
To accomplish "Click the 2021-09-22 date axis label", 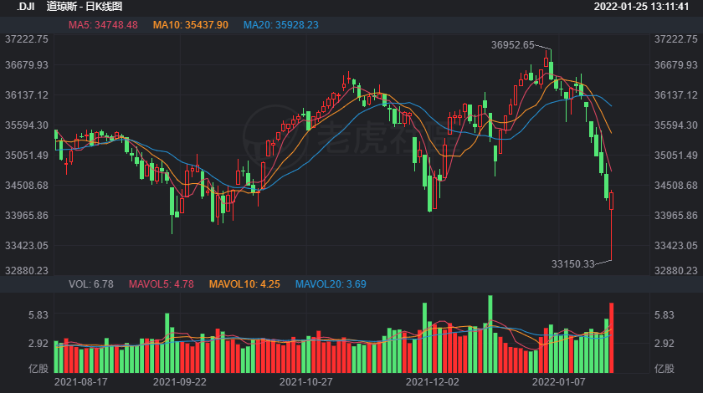I will [x=180, y=382].
